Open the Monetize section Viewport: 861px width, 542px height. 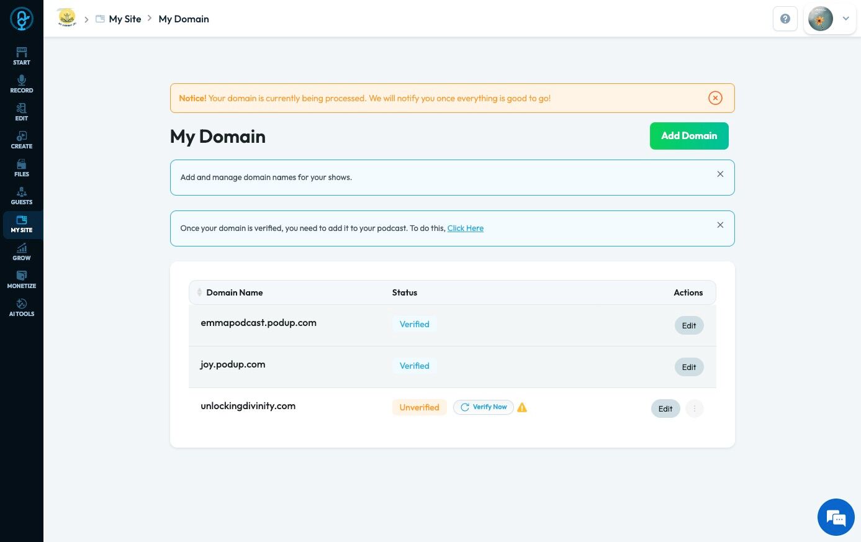click(x=22, y=279)
